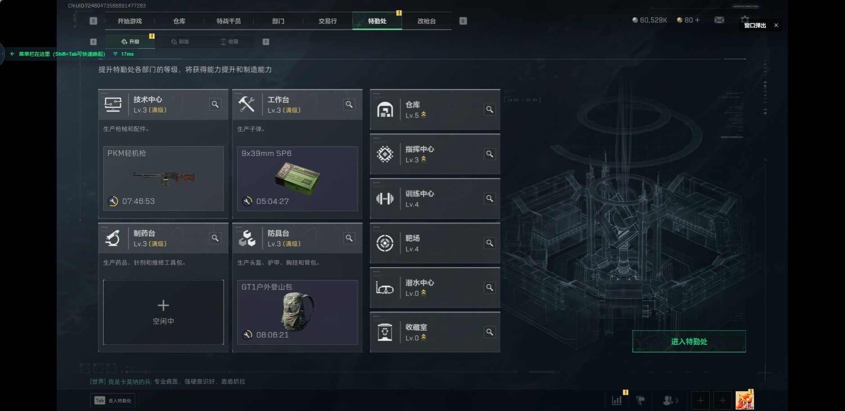
Task: Expand the 训练中心 department panel
Action: tap(435, 198)
